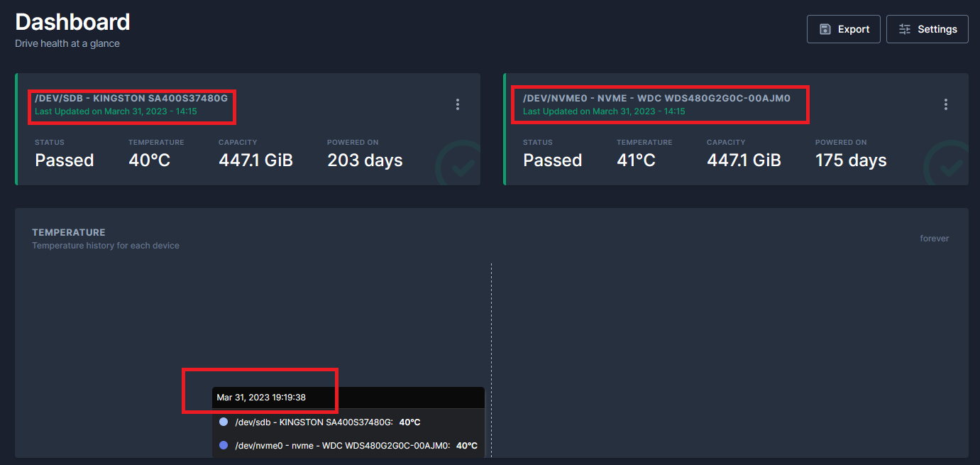This screenshot has width=980, height=465.
Task: Click 'Temperature history for each device' text
Action: click(106, 246)
